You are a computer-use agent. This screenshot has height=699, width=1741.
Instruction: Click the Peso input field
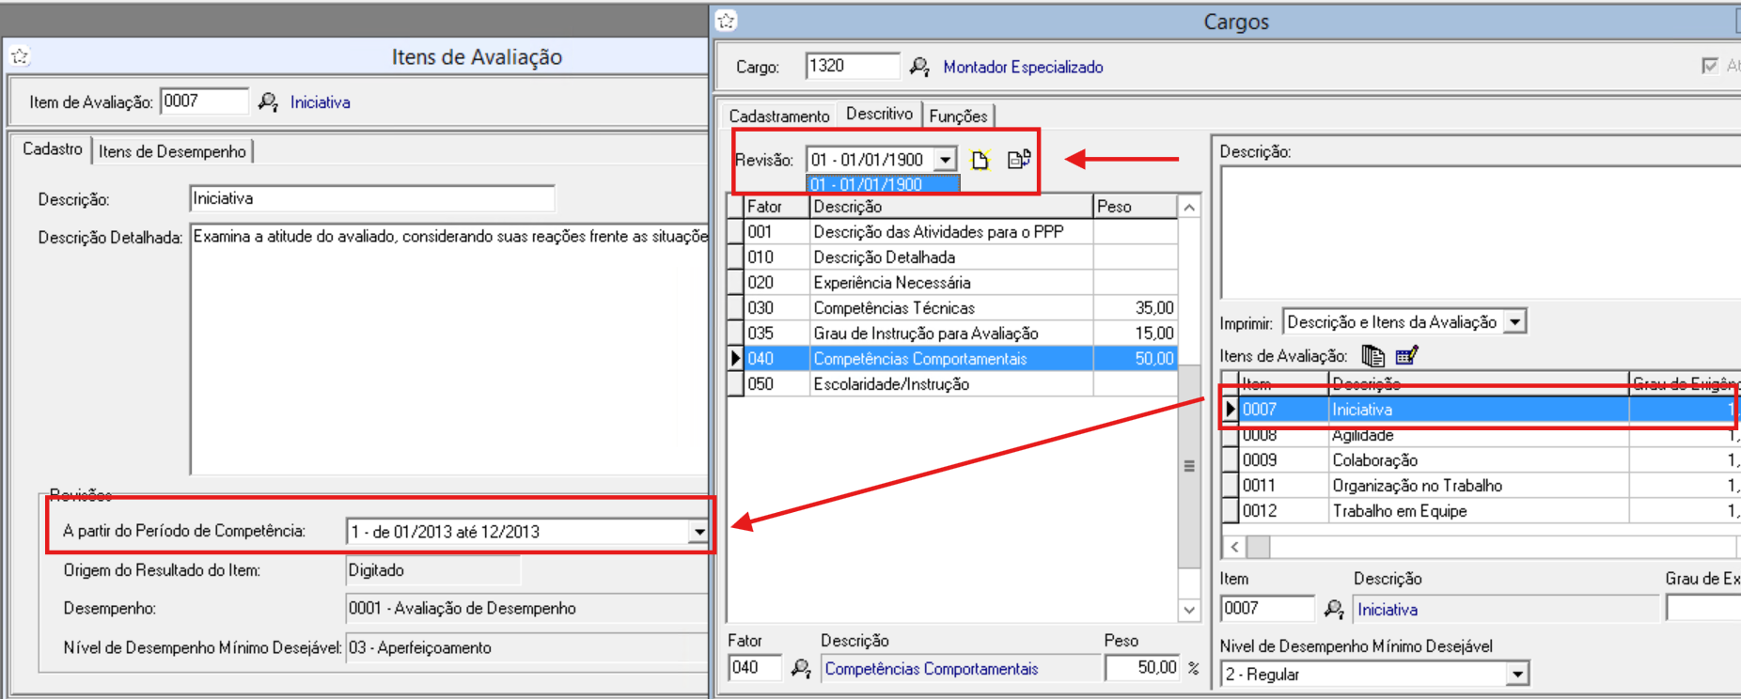[1141, 668]
